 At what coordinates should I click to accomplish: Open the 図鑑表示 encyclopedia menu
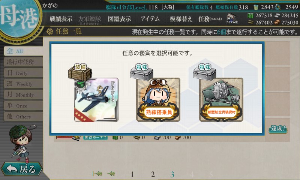(119, 19)
